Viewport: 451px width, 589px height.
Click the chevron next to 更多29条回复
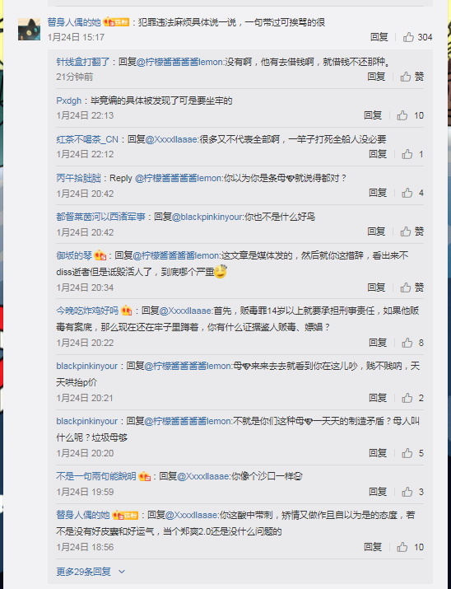coord(121,572)
